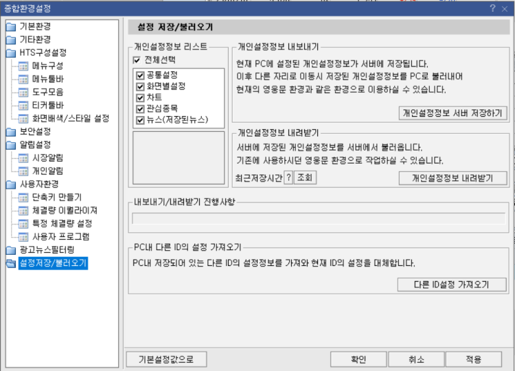
Task: Click the 알림설정 folder icon
Action: [11, 145]
